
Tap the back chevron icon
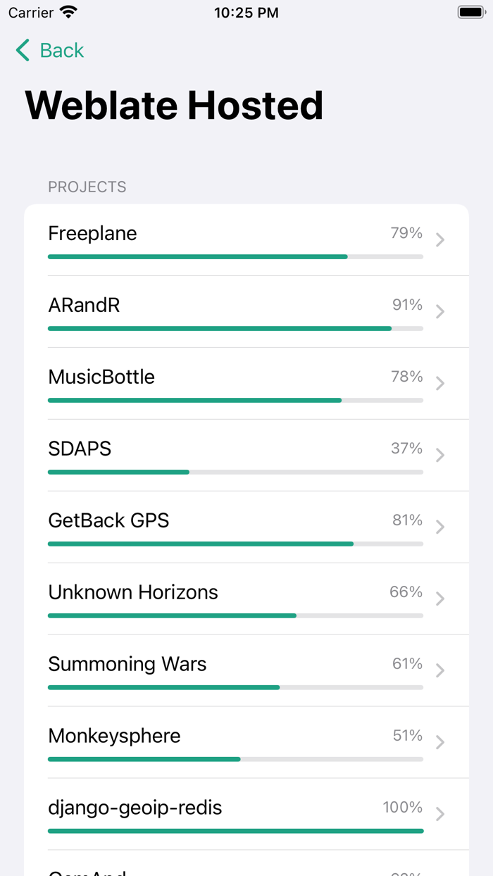21,50
